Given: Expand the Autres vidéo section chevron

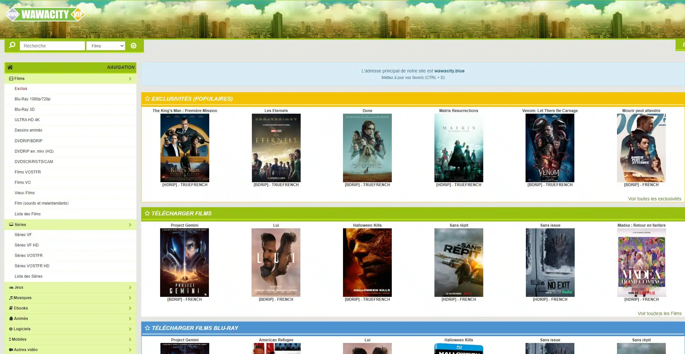Looking at the screenshot, I should click(x=130, y=350).
